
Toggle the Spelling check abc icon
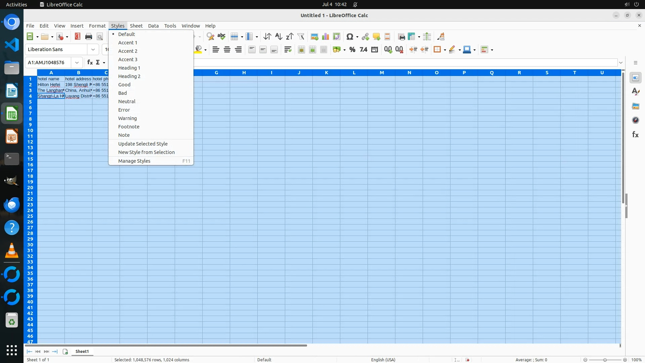pyautogui.click(x=221, y=37)
